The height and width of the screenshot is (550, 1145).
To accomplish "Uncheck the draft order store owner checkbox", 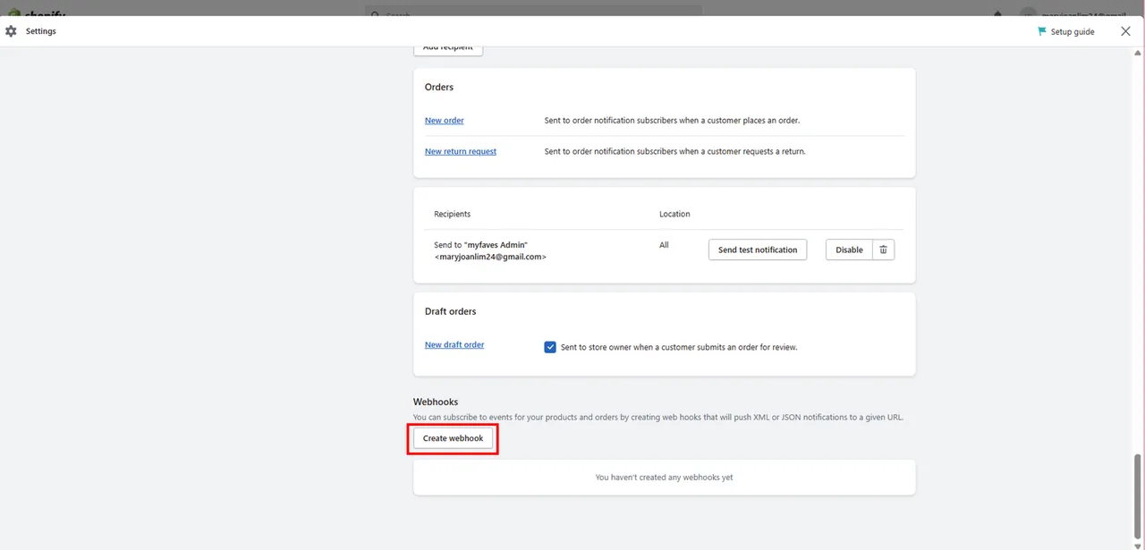I will coord(550,347).
